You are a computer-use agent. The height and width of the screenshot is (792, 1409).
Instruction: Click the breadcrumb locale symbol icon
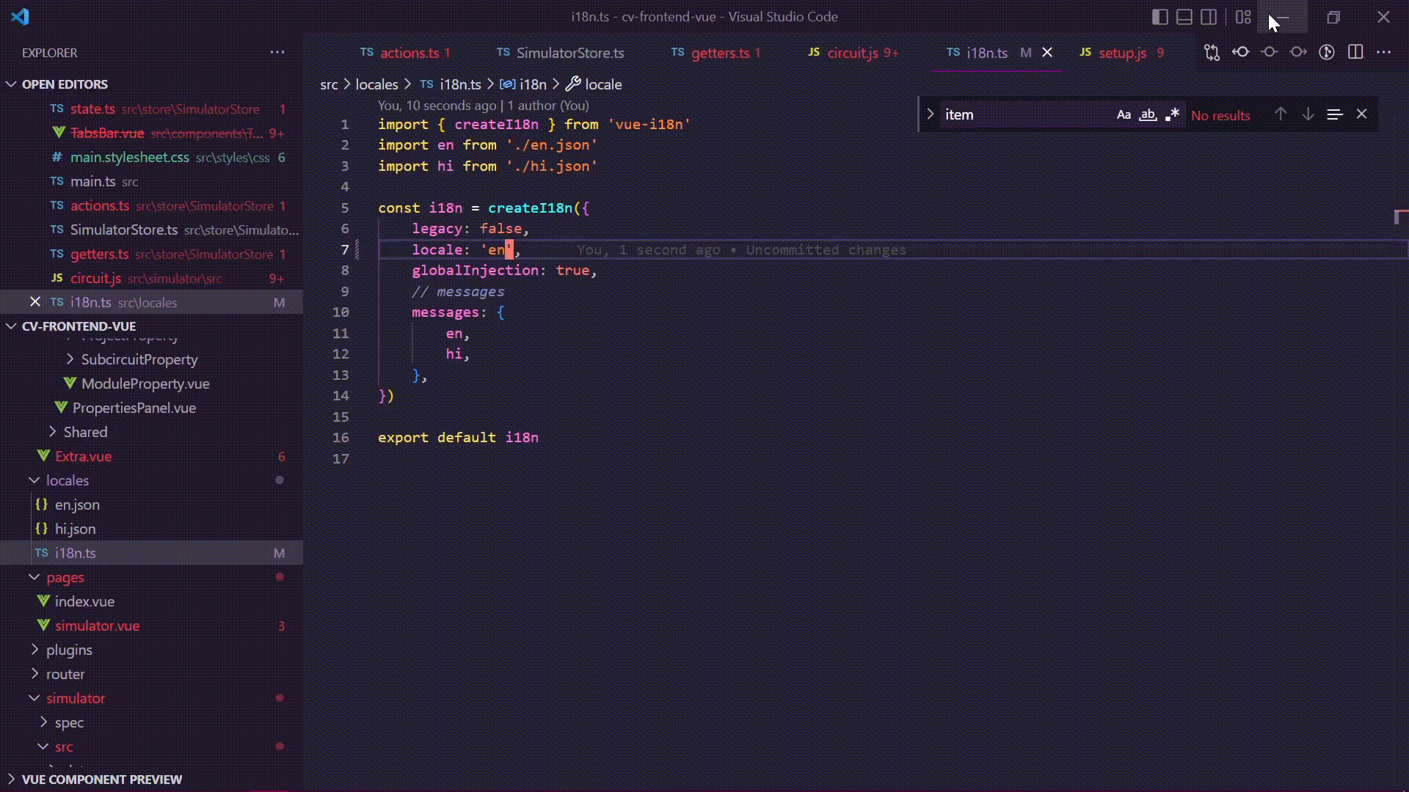click(575, 84)
